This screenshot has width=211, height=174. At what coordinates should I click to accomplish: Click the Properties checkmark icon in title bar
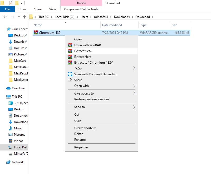[11, 3]
